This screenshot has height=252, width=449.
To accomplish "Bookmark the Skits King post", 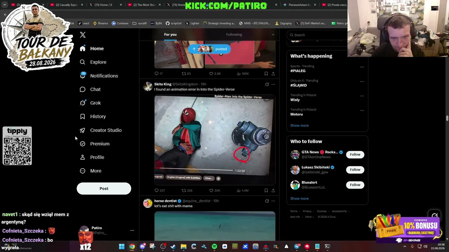I will [x=266, y=190].
